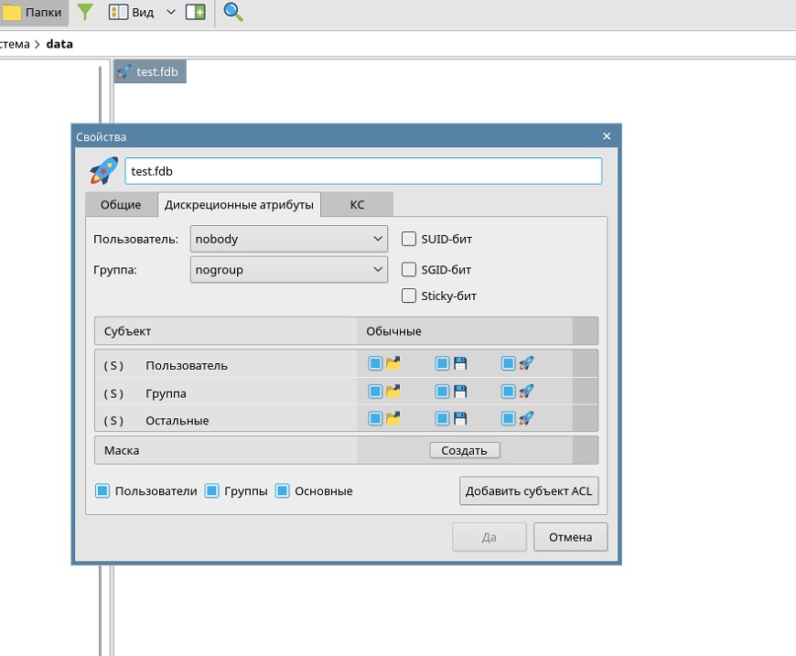The height and width of the screenshot is (656, 796).
Task: Check the Sticky-бит option
Action: tap(409, 296)
